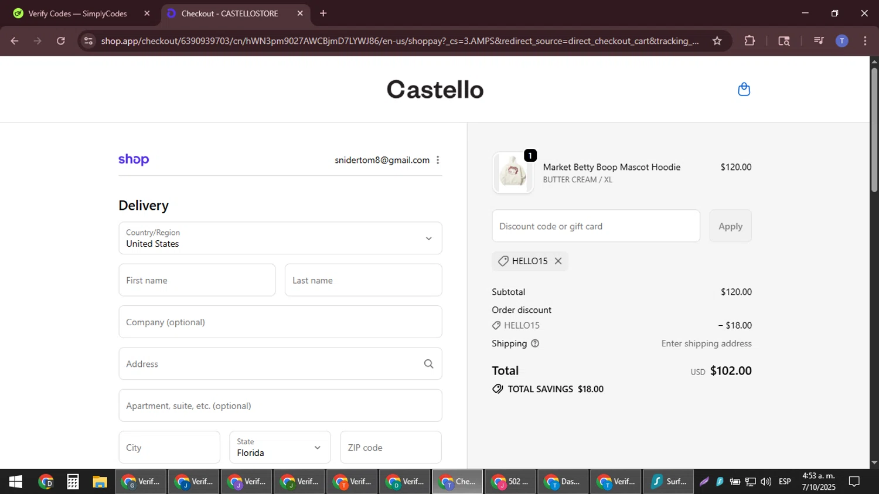Remove the HELLO15 discount code tag
Viewport: 879px width, 494px height.
[x=558, y=261]
